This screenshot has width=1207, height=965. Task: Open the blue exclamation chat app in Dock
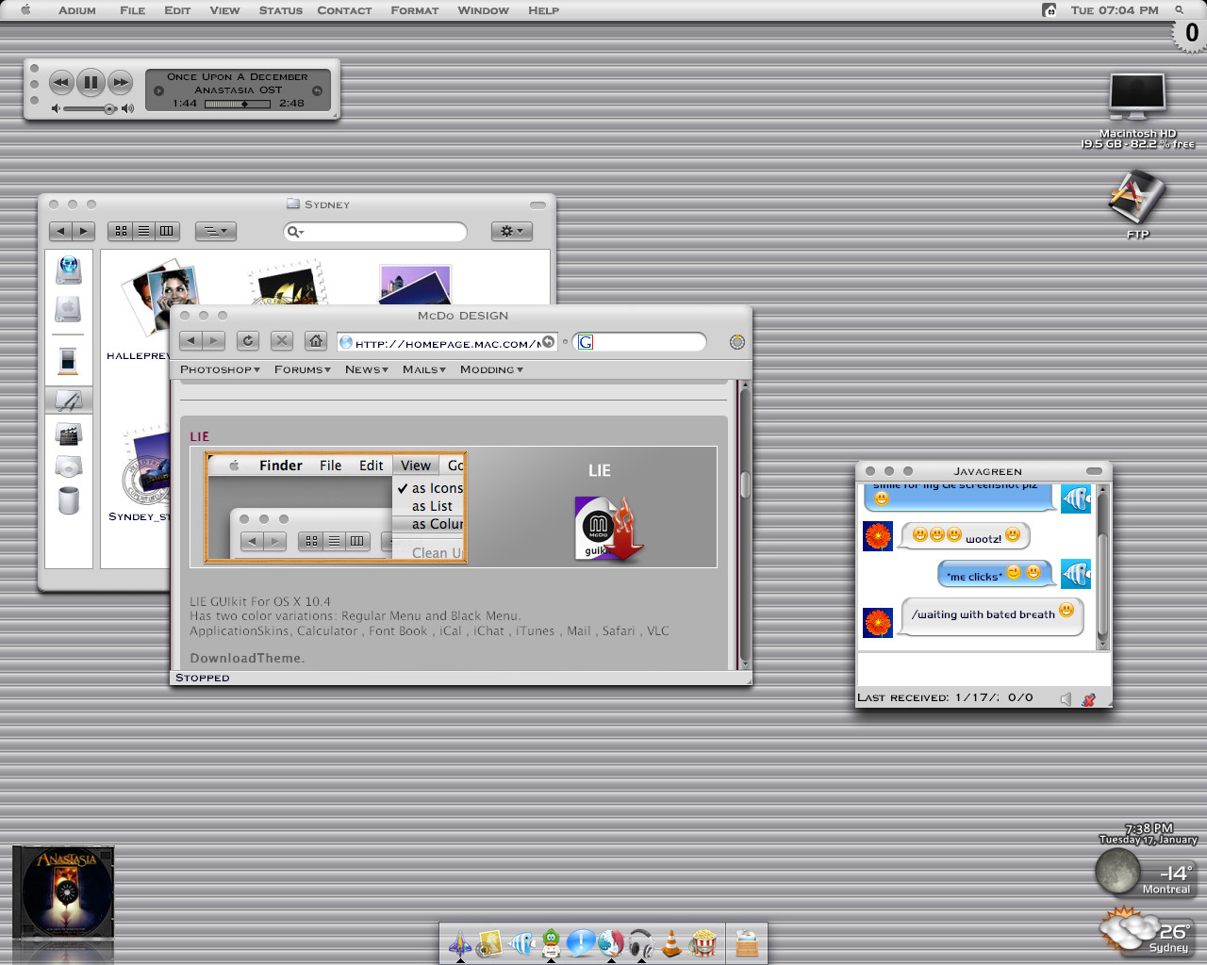(581, 942)
